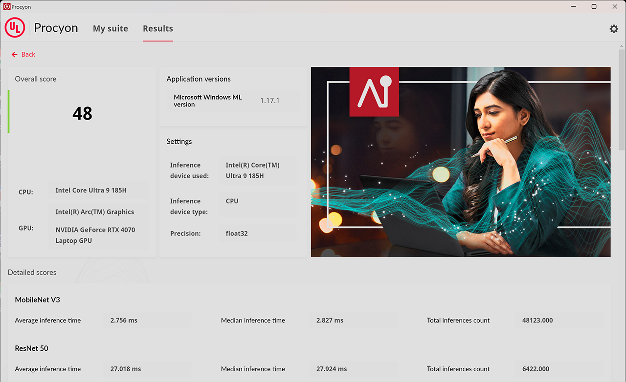
Task: Select MobileNet V3 inferences count 48123.000
Action: click(x=537, y=320)
